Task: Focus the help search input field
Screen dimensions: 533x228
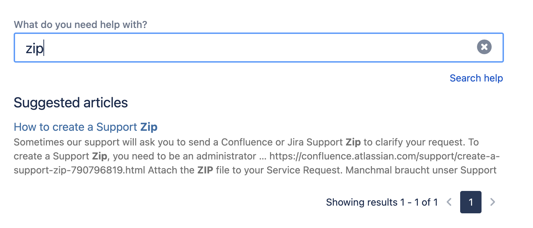Action: click(245, 48)
